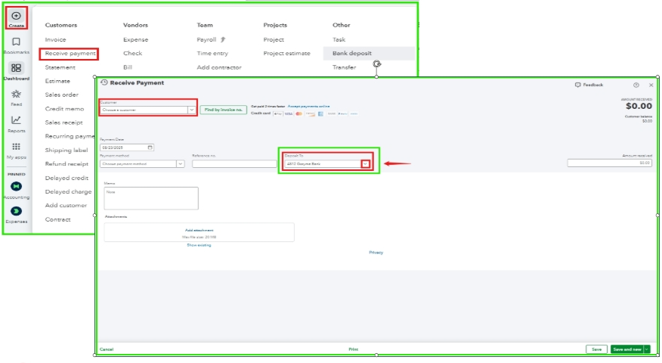Select Statement under Customers

(x=60, y=67)
